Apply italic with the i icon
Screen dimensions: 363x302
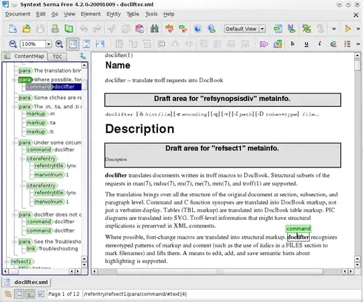(320, 44)
